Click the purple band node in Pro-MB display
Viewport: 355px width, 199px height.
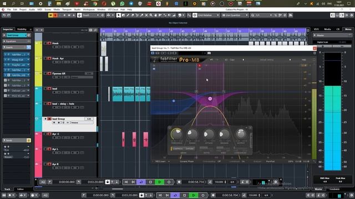pyautogui.click(x=210, y=98)
